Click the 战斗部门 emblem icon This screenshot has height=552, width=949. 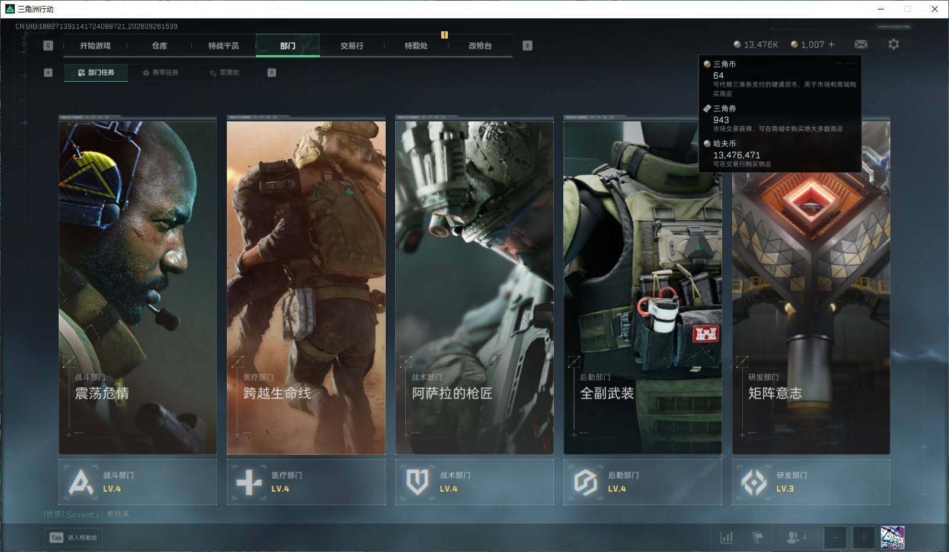81,482
